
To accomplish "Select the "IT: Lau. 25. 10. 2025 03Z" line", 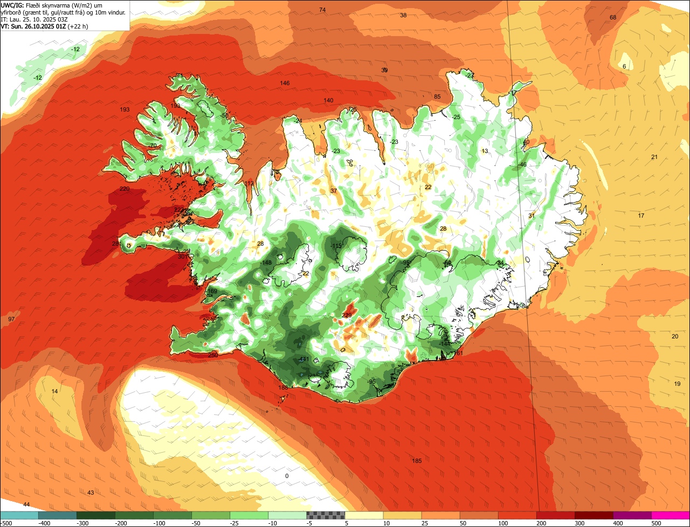I will [34, 19].
